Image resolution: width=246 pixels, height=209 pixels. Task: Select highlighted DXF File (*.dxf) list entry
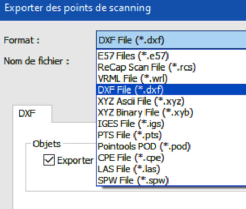[x=171, y=89]
